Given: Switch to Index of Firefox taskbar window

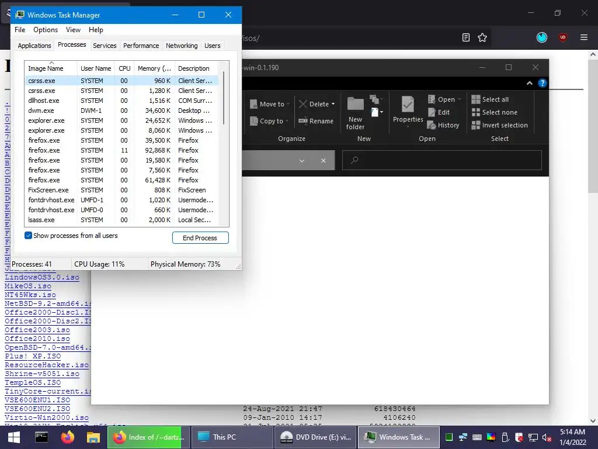Looking at the screenshot, I should [x=149, y=437].
